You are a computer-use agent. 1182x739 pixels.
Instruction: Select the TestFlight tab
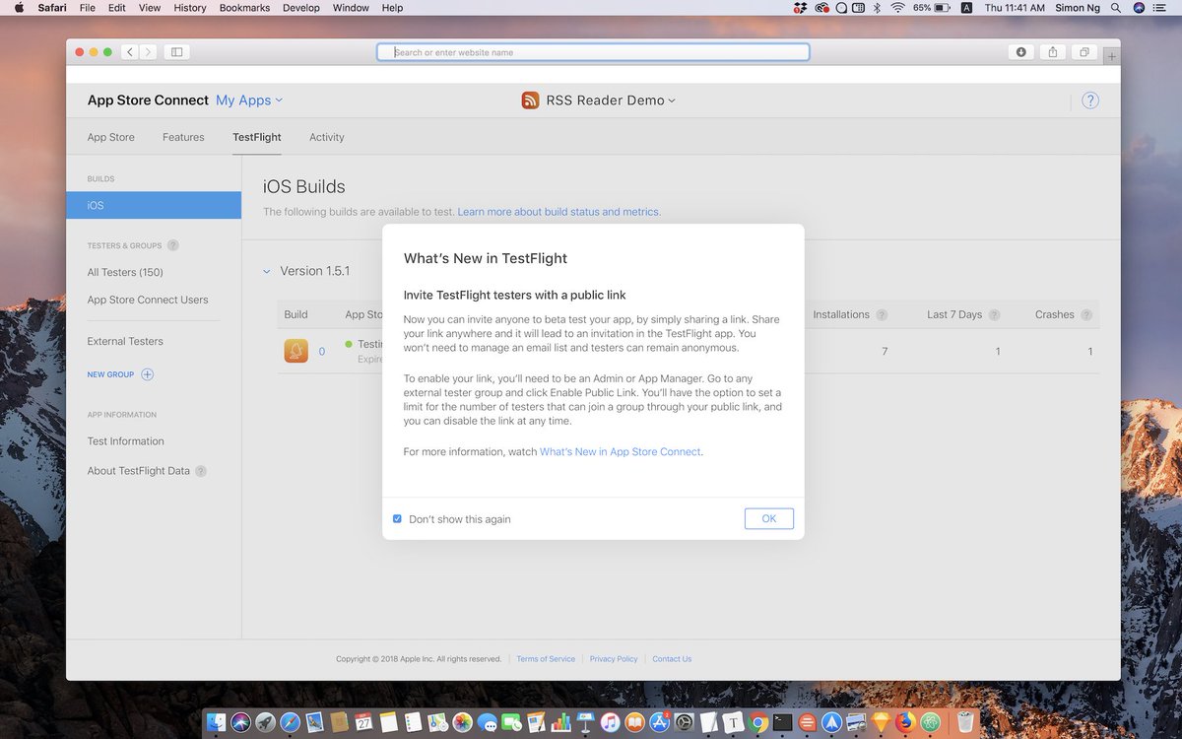[257, 137]
